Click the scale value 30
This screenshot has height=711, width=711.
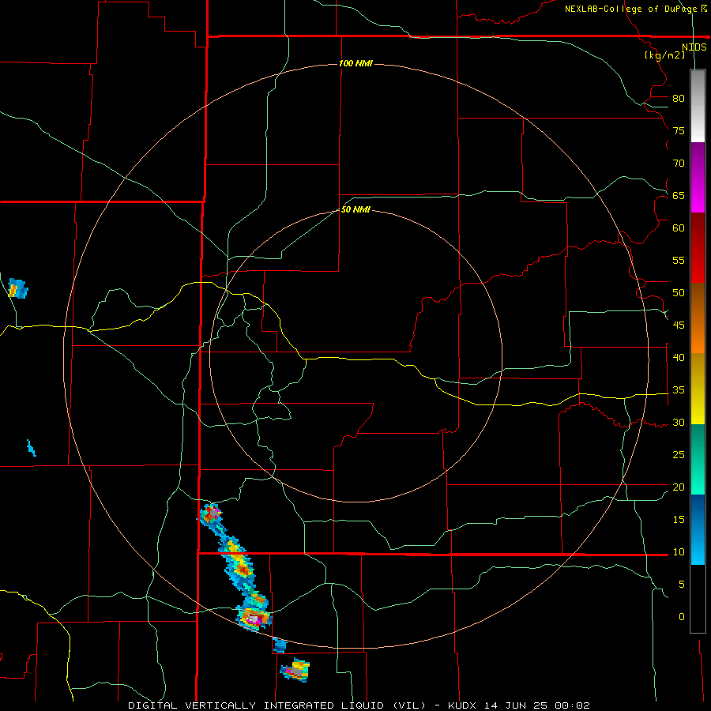coord(679,422)
